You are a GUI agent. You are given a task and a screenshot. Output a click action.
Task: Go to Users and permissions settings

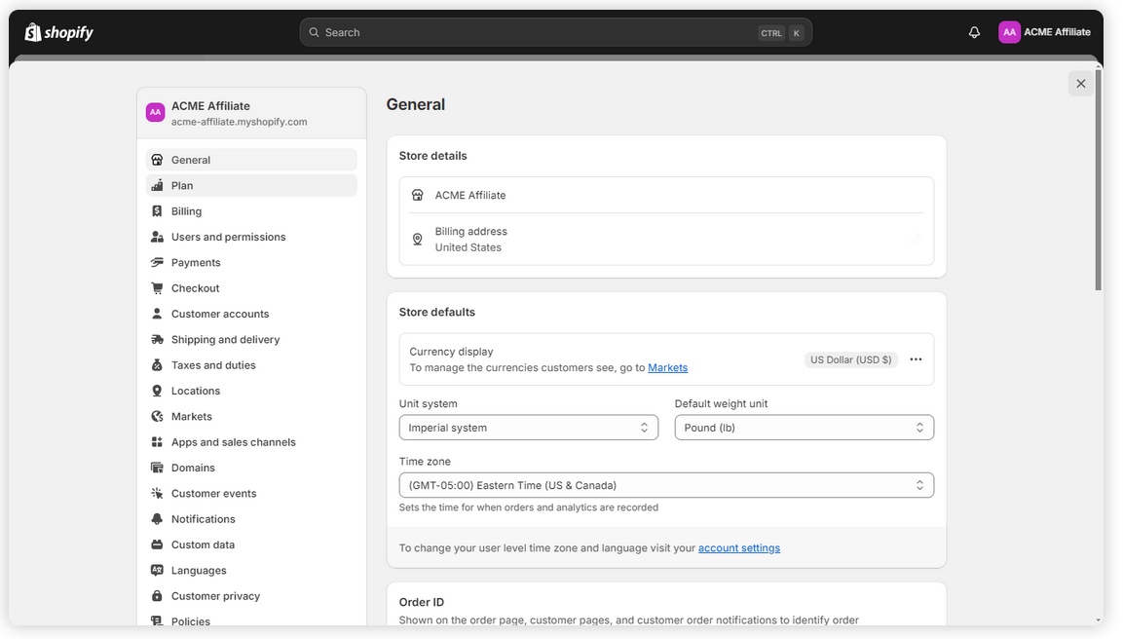click(x=228, y=237)
